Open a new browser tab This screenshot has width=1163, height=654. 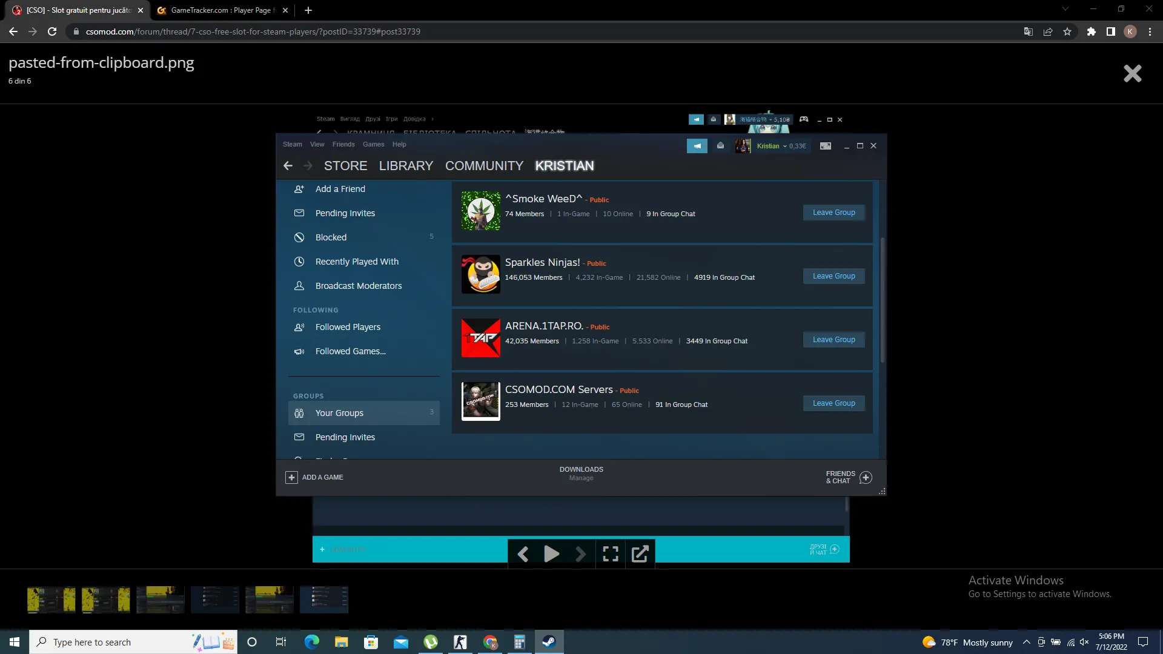pos(308,10)
